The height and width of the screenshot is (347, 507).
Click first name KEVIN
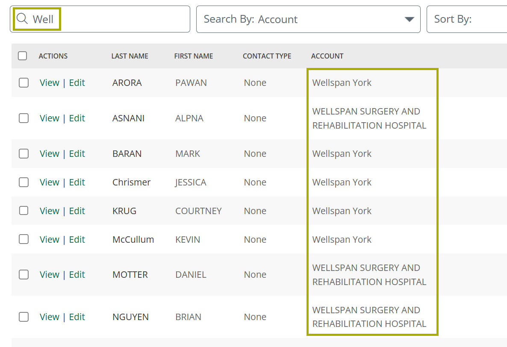tap(188, 239)
